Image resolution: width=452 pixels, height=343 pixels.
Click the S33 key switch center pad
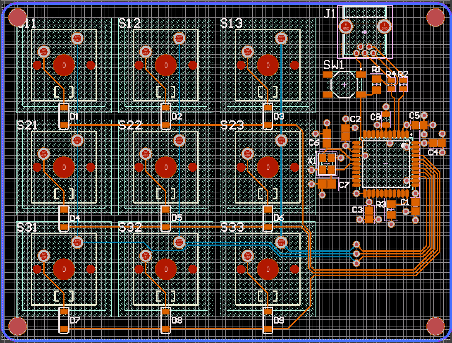[x=268, y=269]
